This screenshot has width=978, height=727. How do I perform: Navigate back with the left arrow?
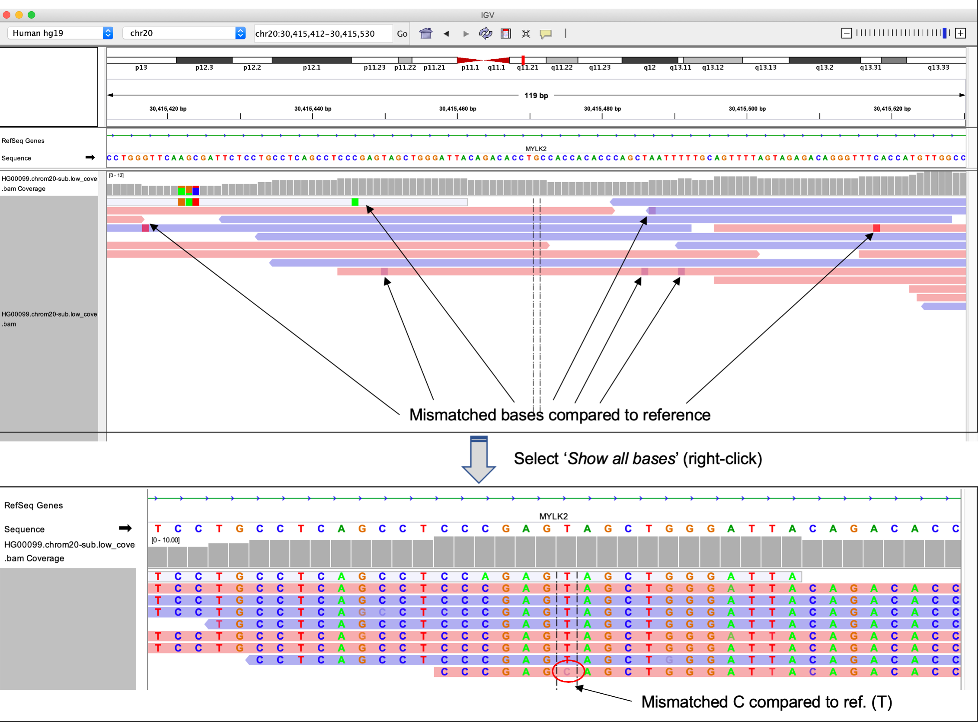pos(446,33)
